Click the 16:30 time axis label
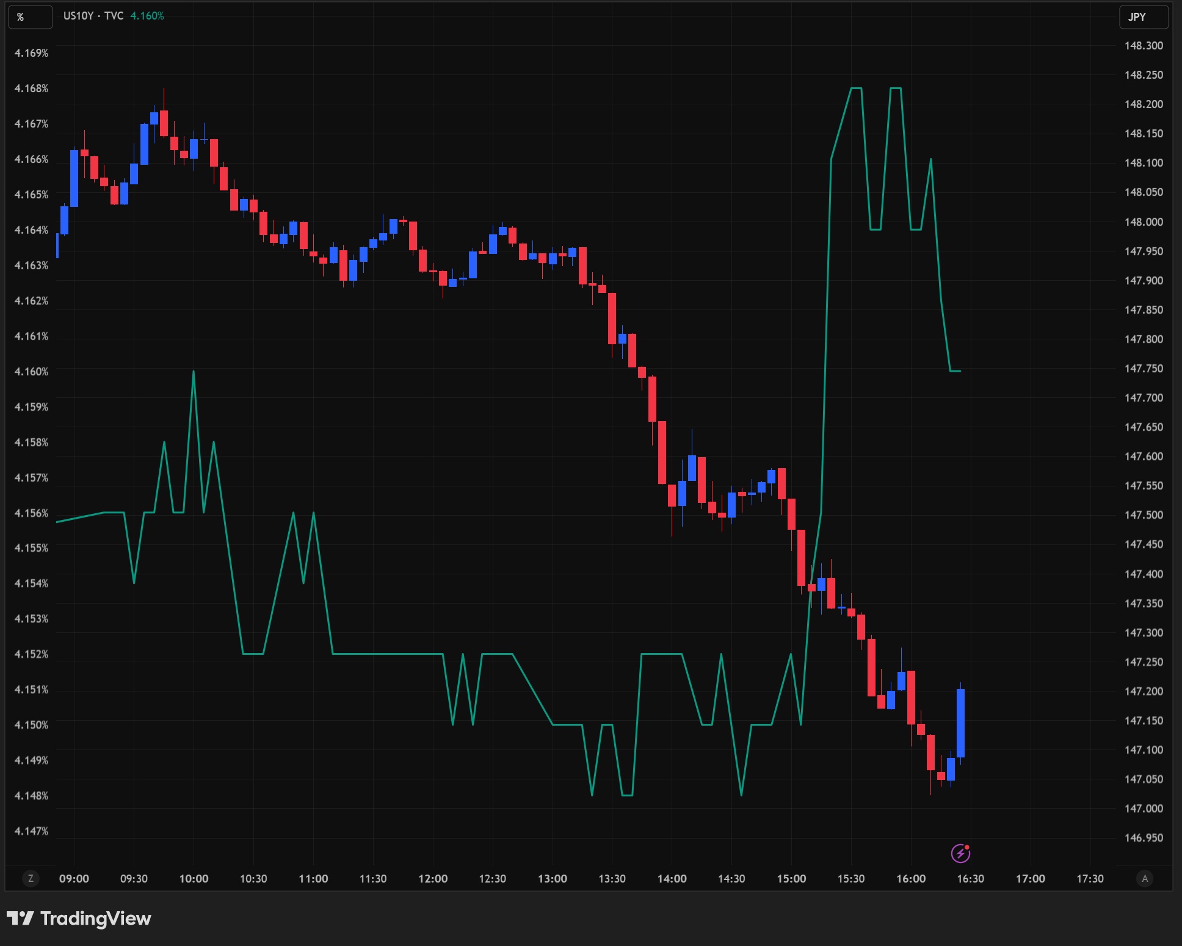 [x=970, y=879]
